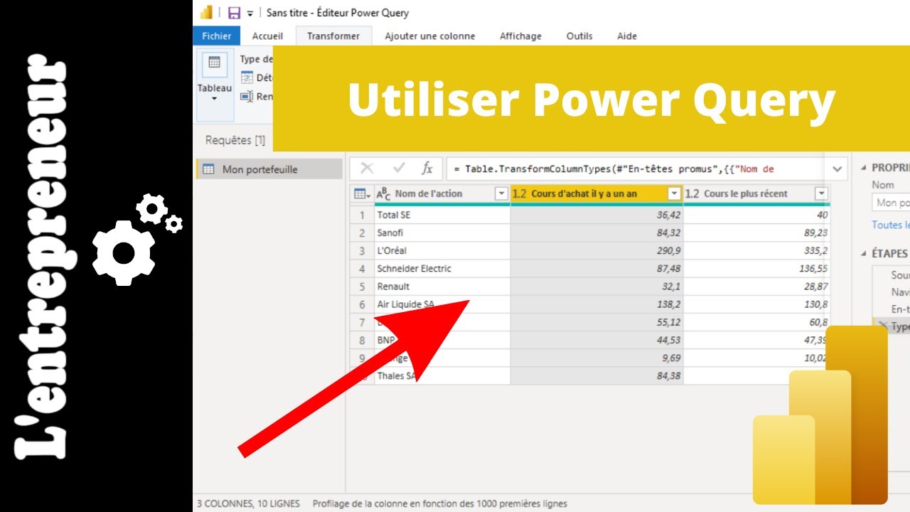
Task: Collapse the ÉTAPES applied steps triangle
Action: click(x=864, y=253)
